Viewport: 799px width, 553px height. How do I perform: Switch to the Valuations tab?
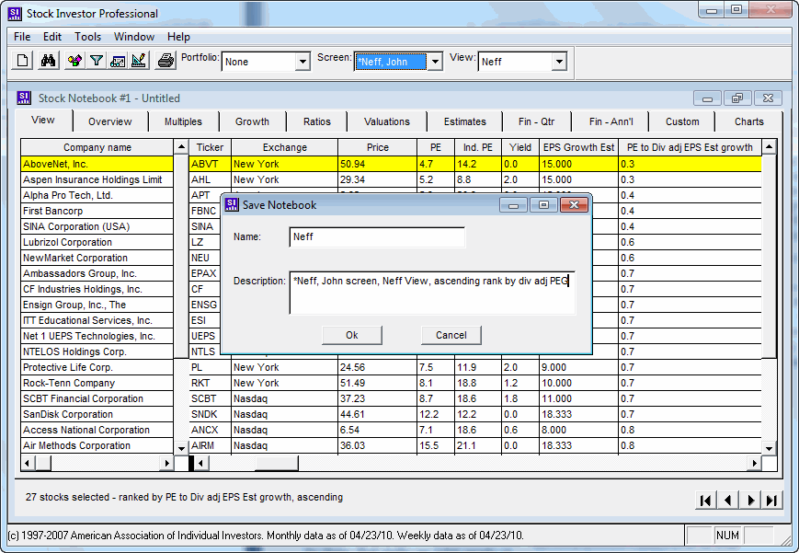387,121
